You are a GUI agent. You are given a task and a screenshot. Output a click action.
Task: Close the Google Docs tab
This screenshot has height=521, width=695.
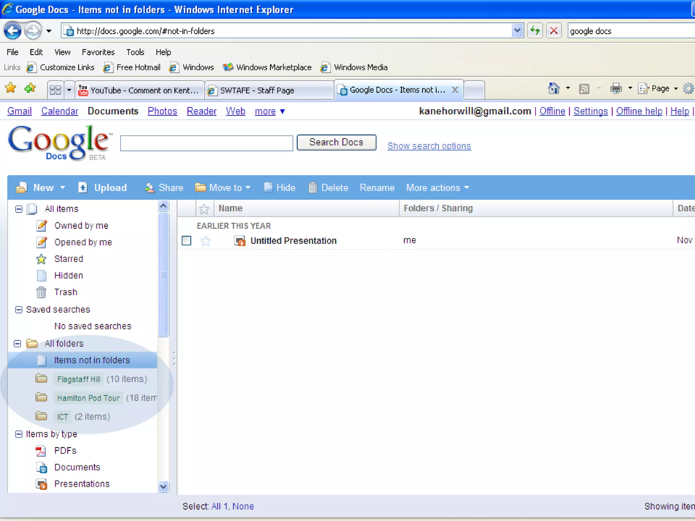[455, 90]
